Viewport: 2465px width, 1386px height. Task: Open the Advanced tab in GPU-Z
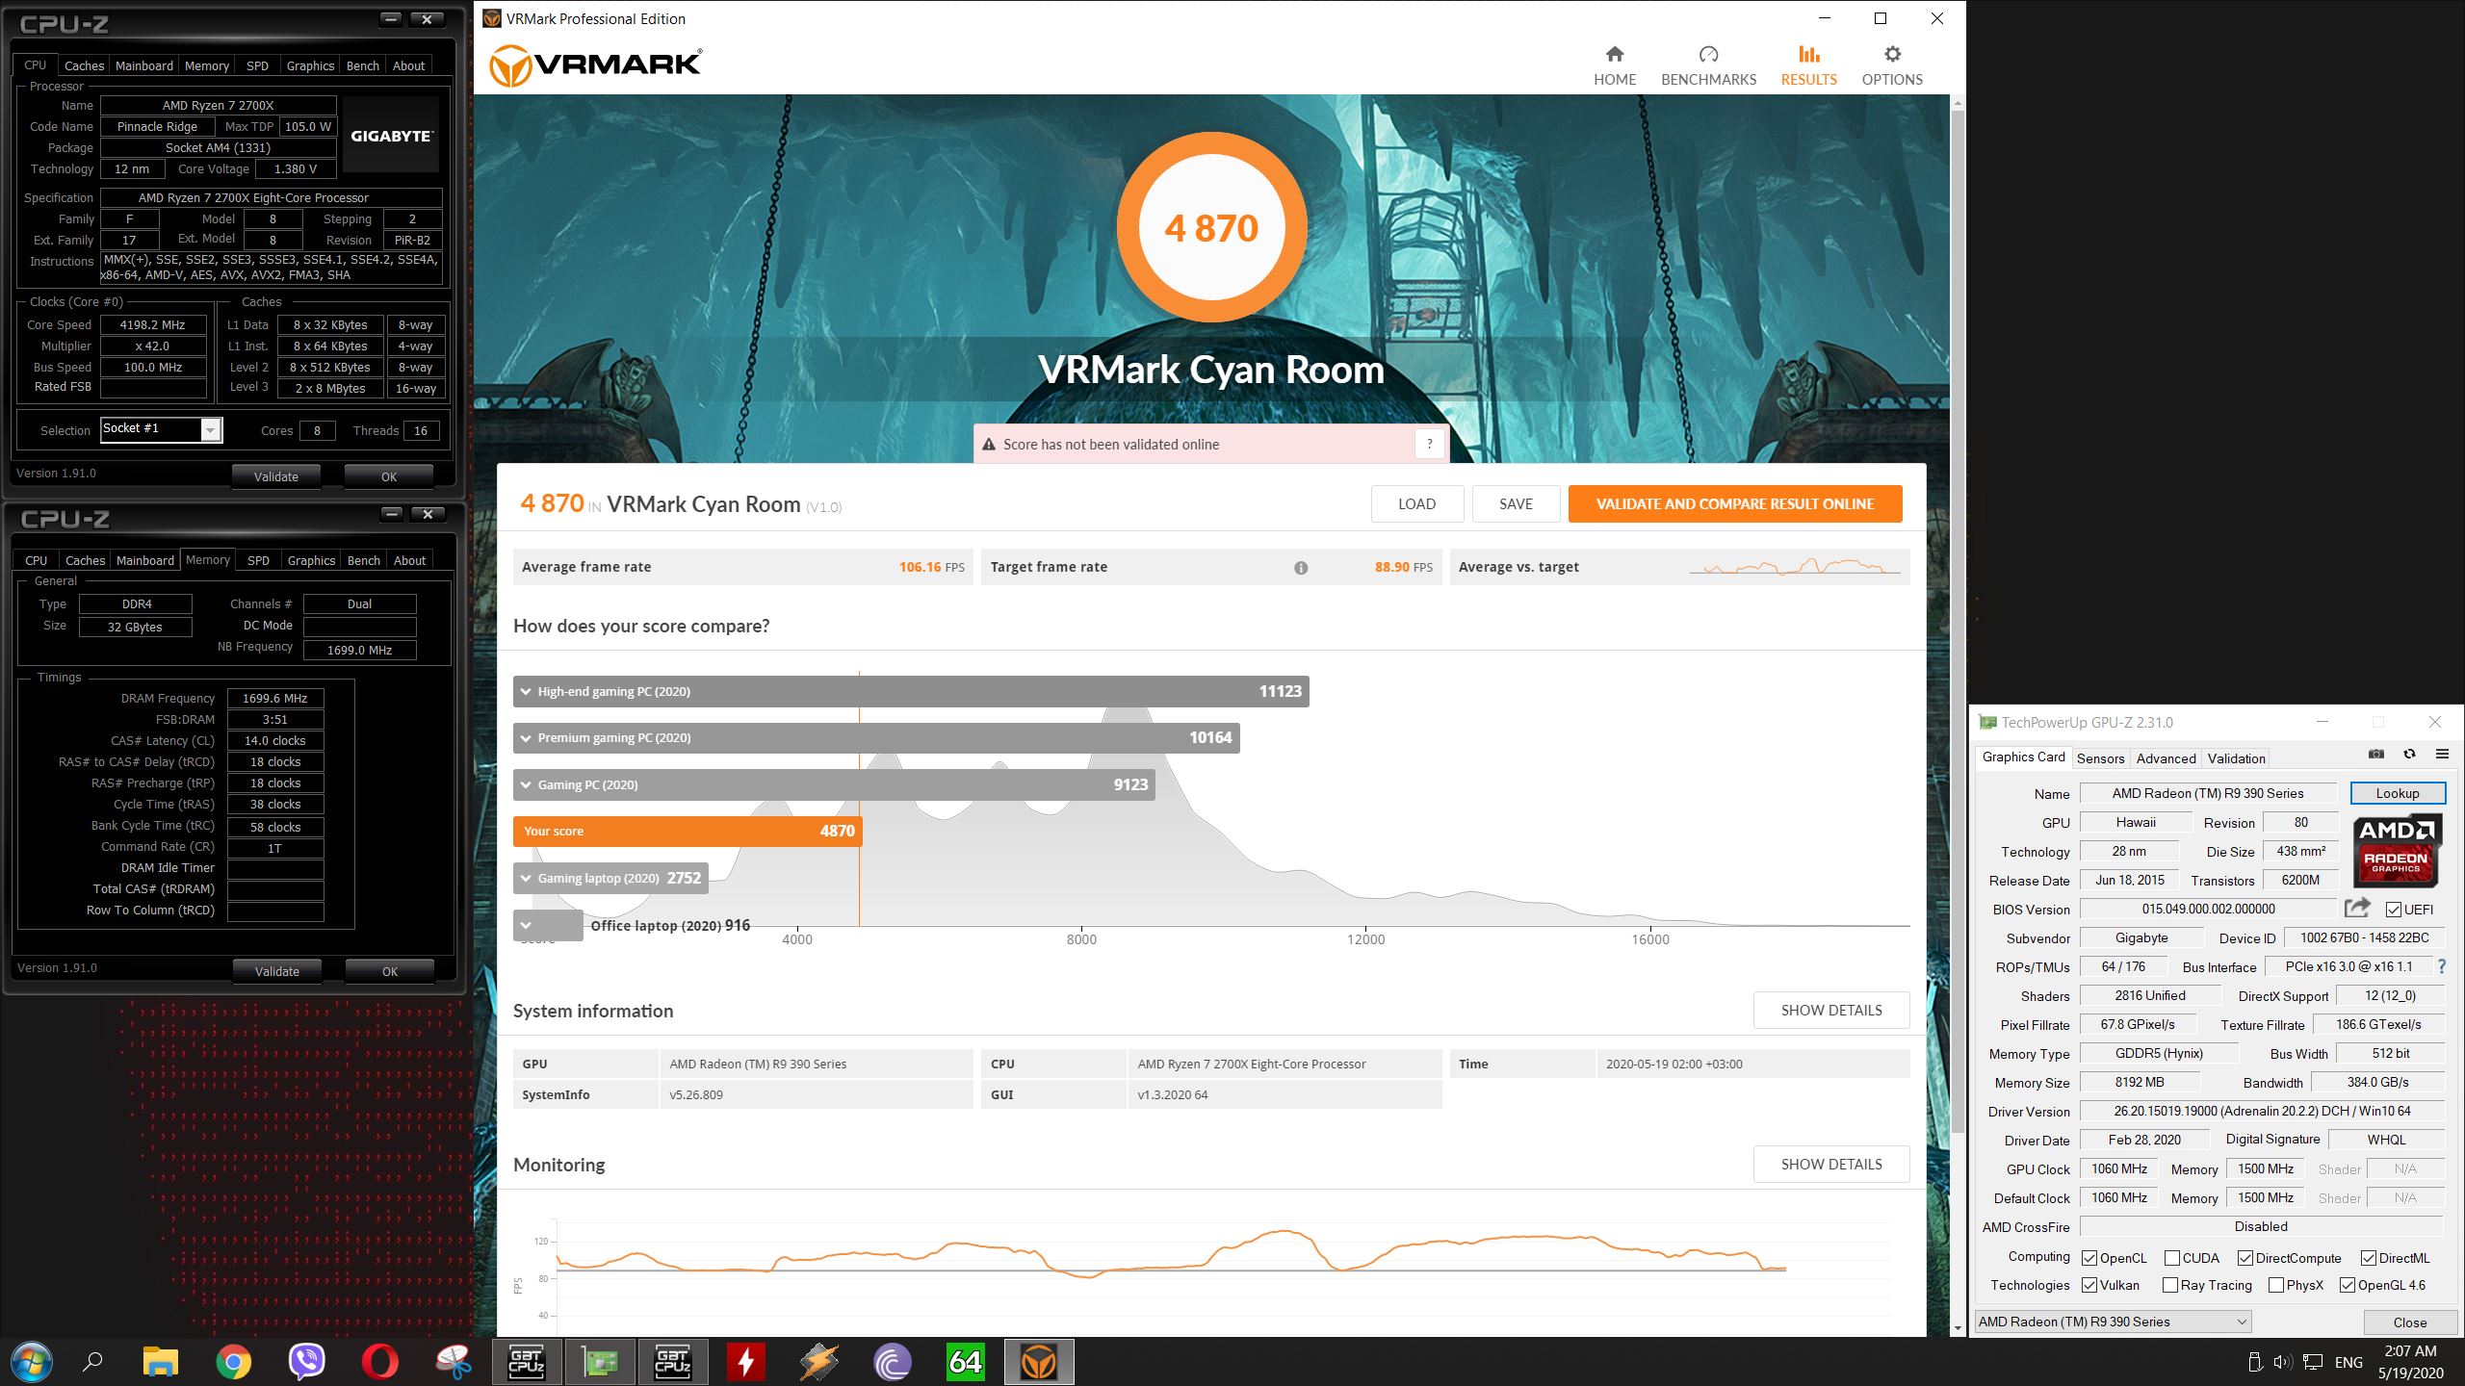[x=2166, y=758]
